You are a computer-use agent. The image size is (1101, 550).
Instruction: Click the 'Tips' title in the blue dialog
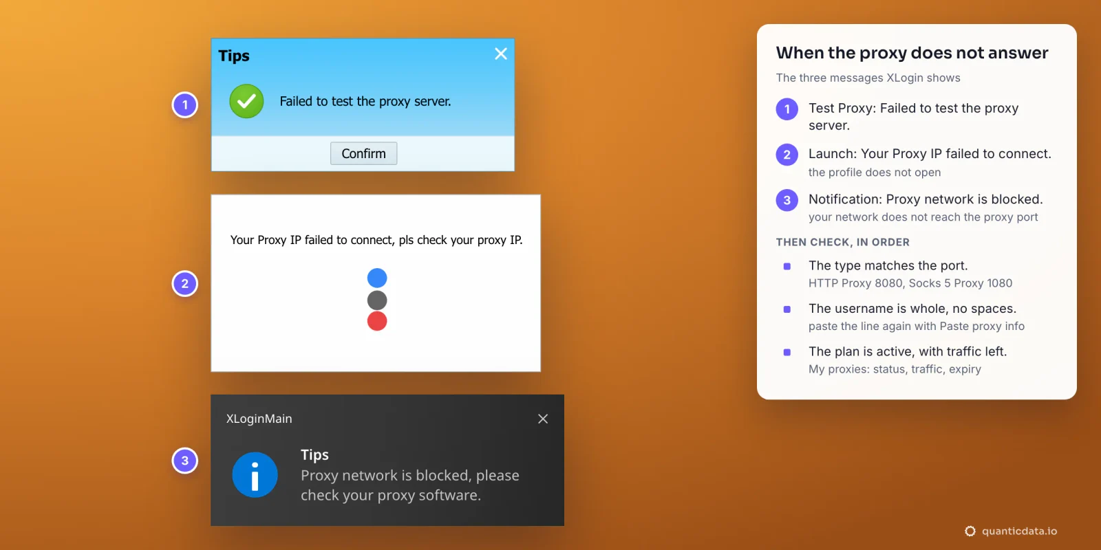[x=234, y=56]
